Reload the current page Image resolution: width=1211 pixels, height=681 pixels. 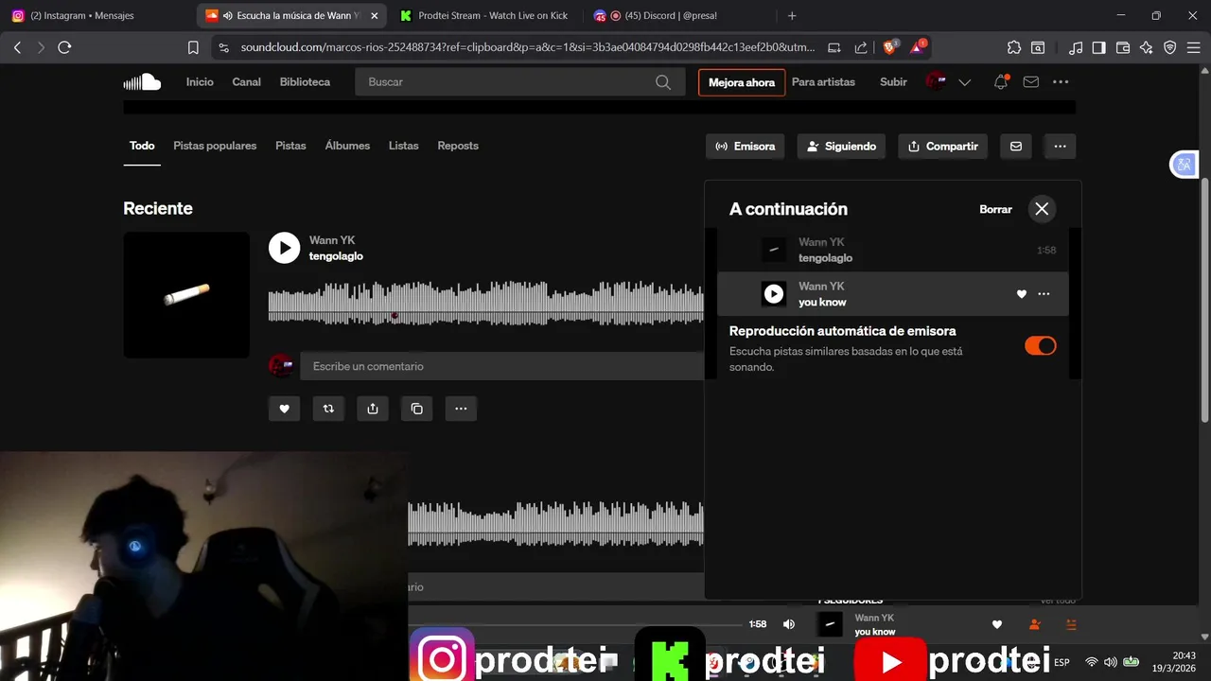point(64,47)
